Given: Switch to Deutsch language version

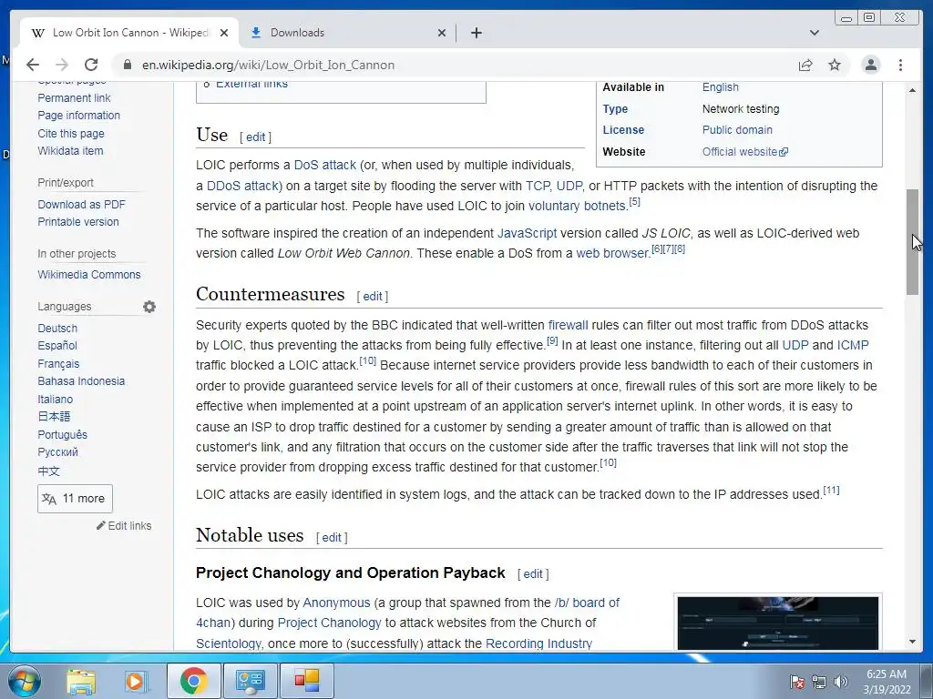Looking at the screenshot, I should [57, 328].
